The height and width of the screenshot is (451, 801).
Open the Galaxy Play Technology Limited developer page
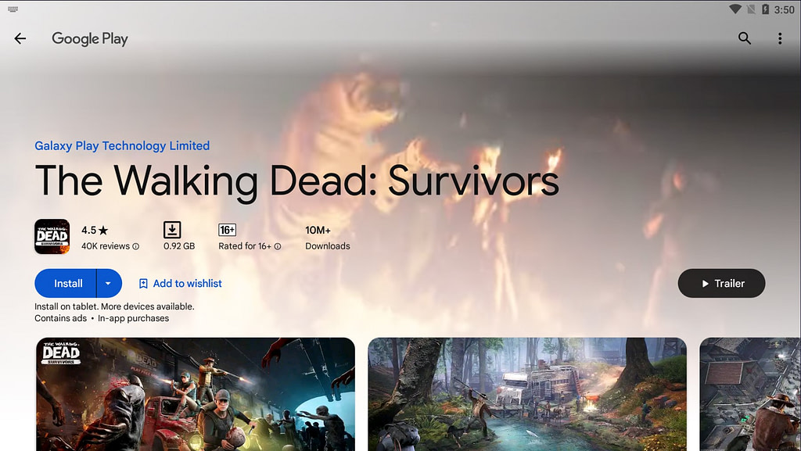122,145
